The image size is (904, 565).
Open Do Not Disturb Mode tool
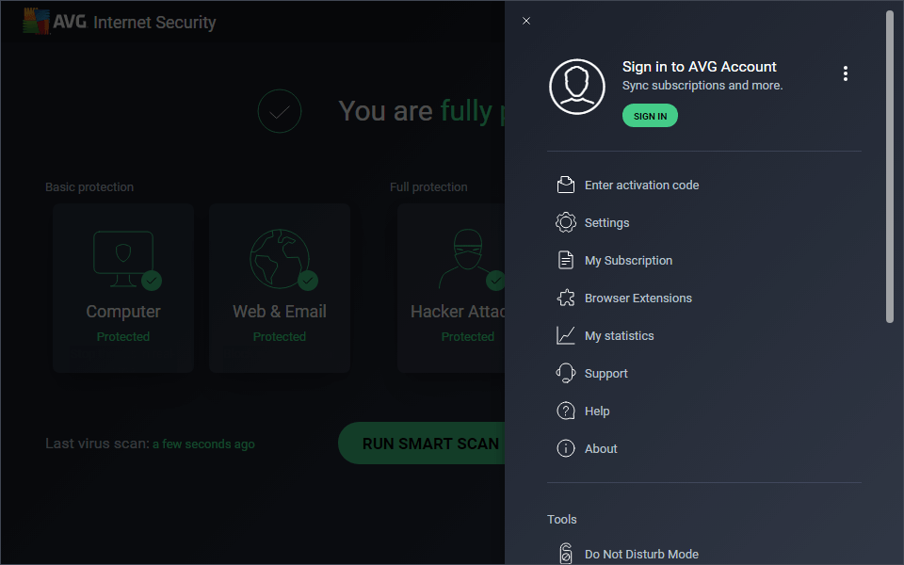pos(641,555)
